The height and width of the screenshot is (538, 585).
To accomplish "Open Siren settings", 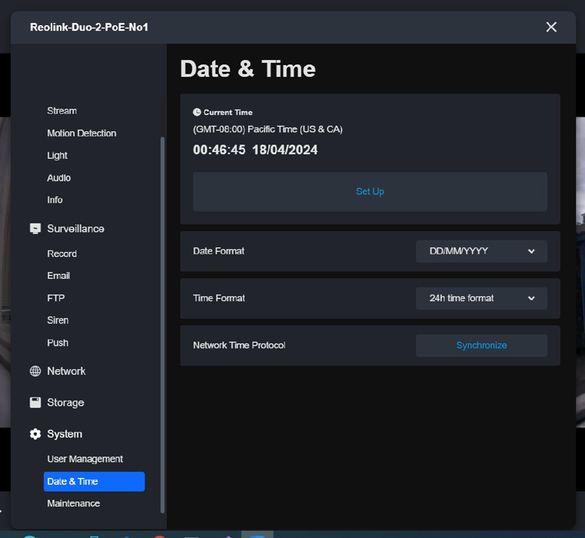I will (x=58, y=320).
